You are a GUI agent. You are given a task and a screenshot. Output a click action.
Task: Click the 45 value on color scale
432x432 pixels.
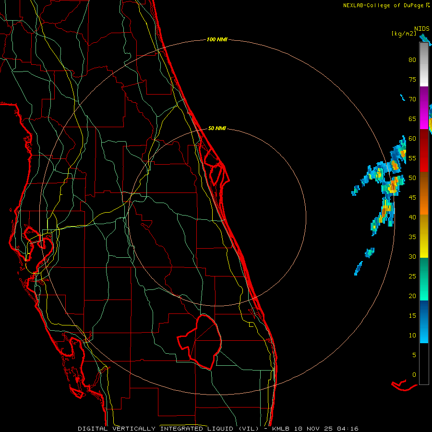(412, 198)
